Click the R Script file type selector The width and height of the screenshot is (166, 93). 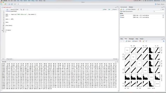pyautogui.click(x=116, y=59)
